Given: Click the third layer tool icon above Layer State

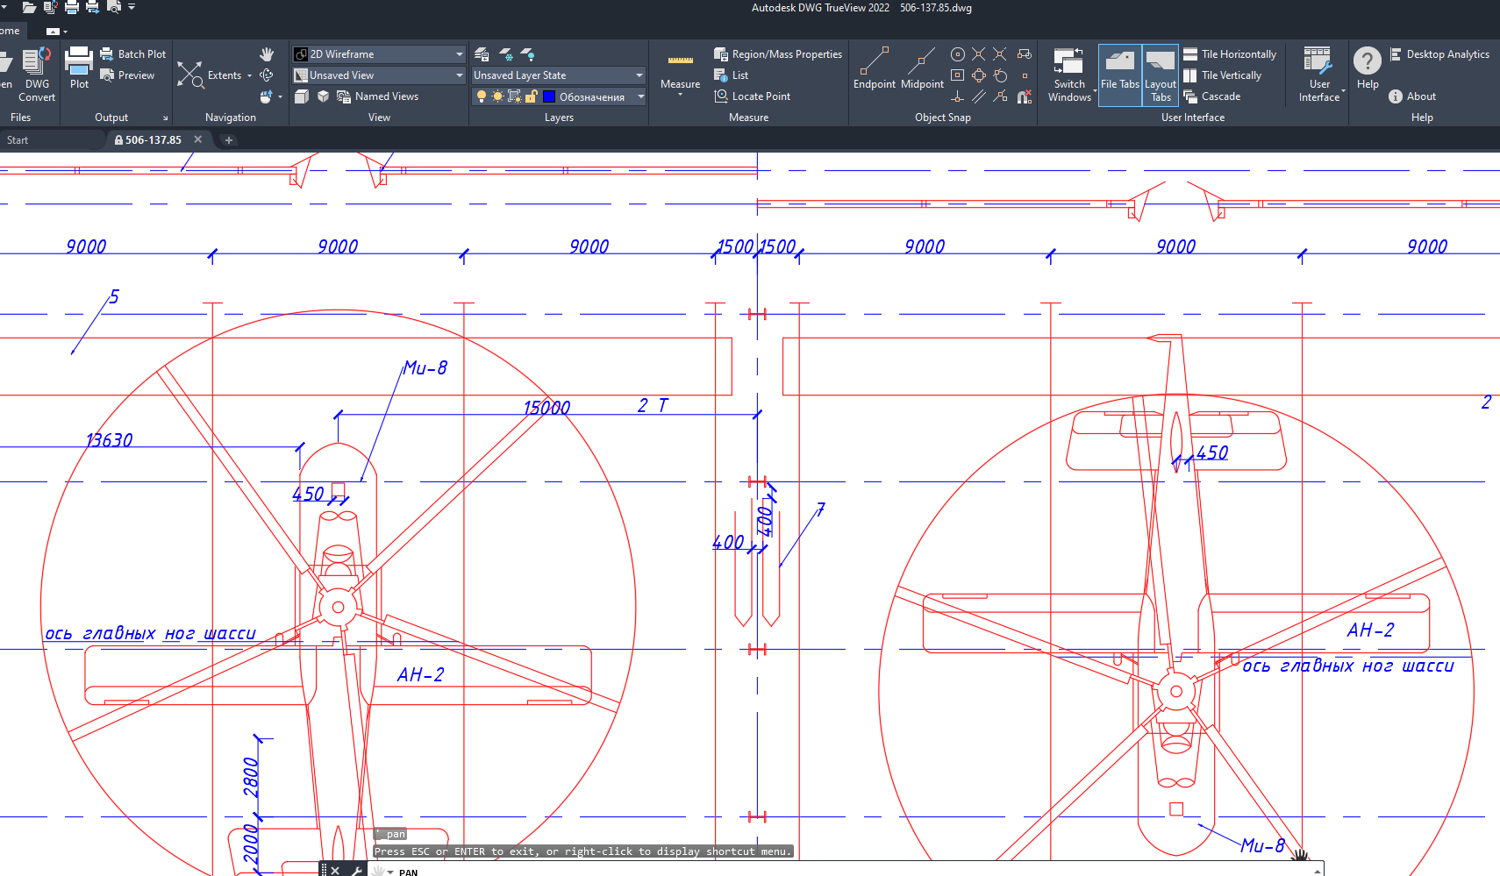Looking at the screenshot, I should click(527, 54).
